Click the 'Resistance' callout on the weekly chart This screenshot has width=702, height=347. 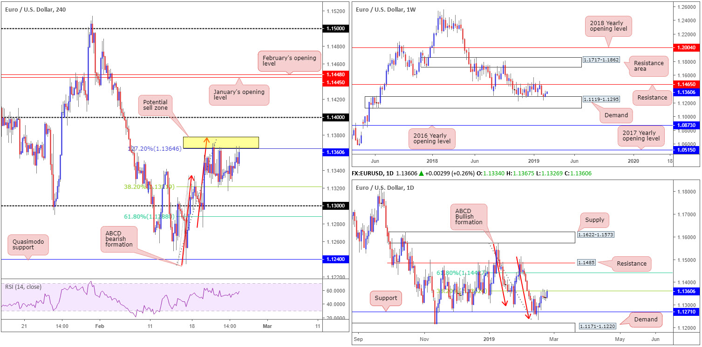(x=652, y=98)
